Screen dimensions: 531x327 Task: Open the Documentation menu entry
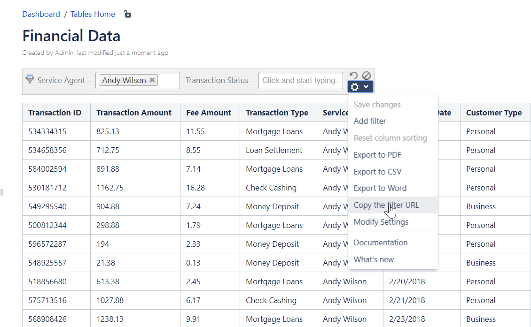coord(381,243)
